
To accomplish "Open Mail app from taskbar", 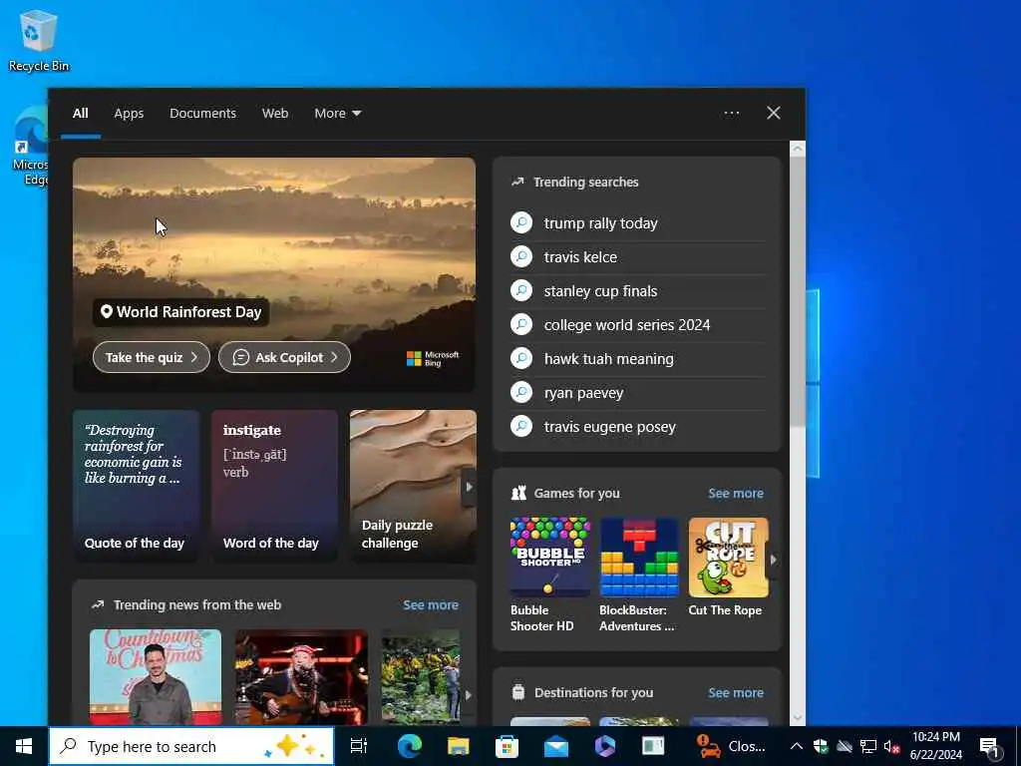I will (x=556, y=746).
